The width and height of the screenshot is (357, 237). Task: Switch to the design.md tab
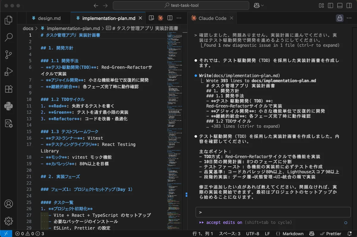pyautogui.click(x=49, y=18)
